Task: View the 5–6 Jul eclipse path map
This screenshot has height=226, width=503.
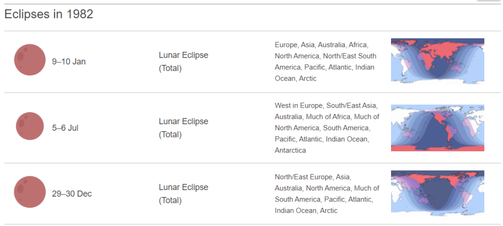Action: tap(437, 128)
